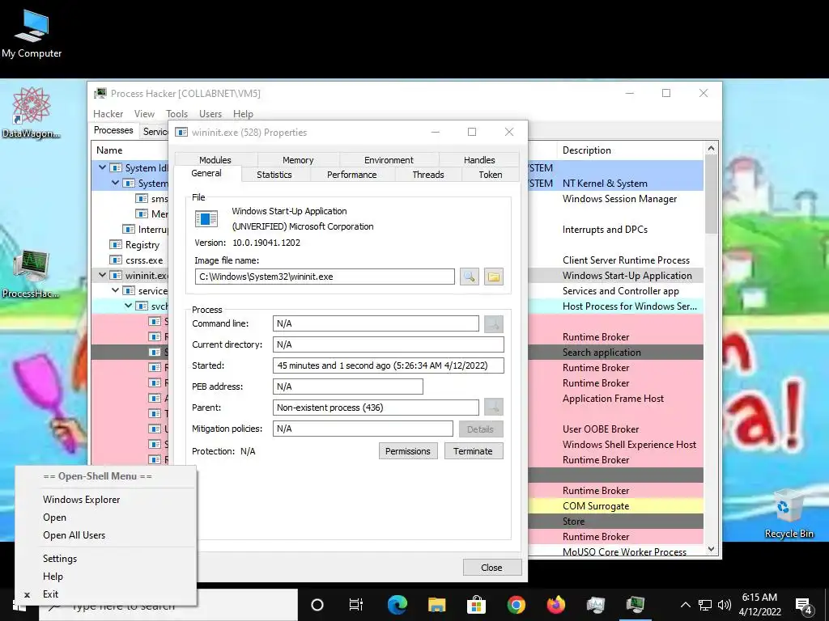Viewport: 829px width, 621px height.
Task: Collapse the services.exe tree node
Action: pyautogui.click(x=115, y=290)
